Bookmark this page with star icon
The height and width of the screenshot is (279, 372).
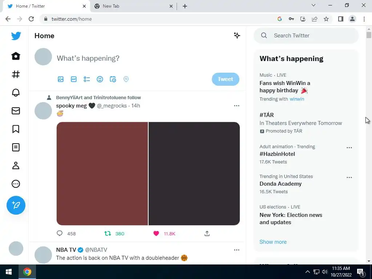(x=326, y=19)
